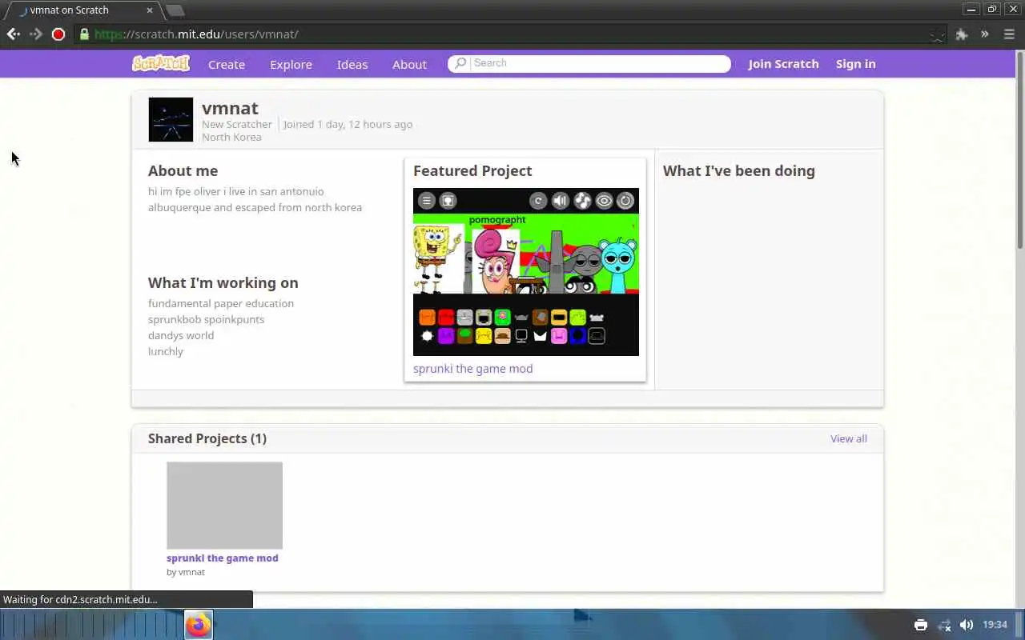This screenshot has width=1025, height=640.
Task: Click 'Joined 1 day, 12 hours ago'
Action: pyautogui.click(x=348, y=124)
